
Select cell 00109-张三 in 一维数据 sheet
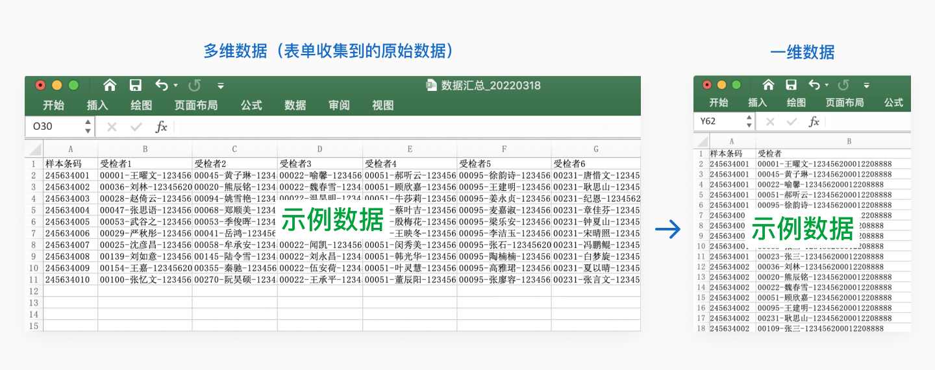[x=833, y=328]
